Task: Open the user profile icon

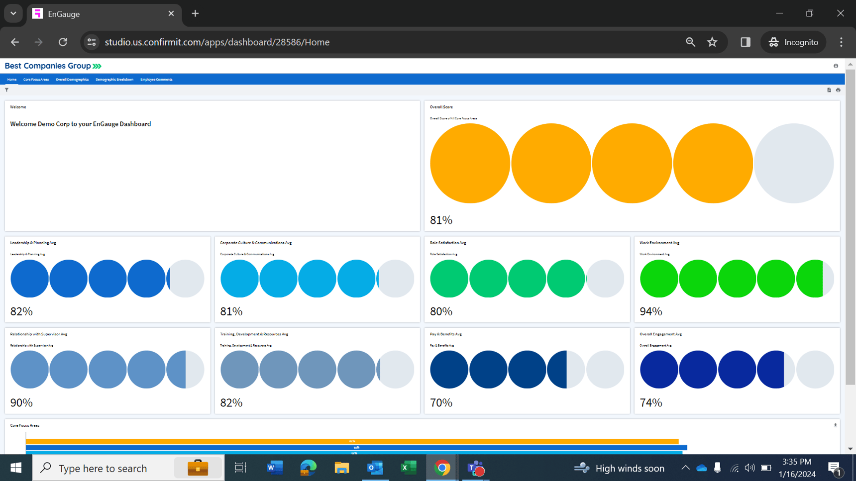Action: pyautogui.click(x=836, y=65)
